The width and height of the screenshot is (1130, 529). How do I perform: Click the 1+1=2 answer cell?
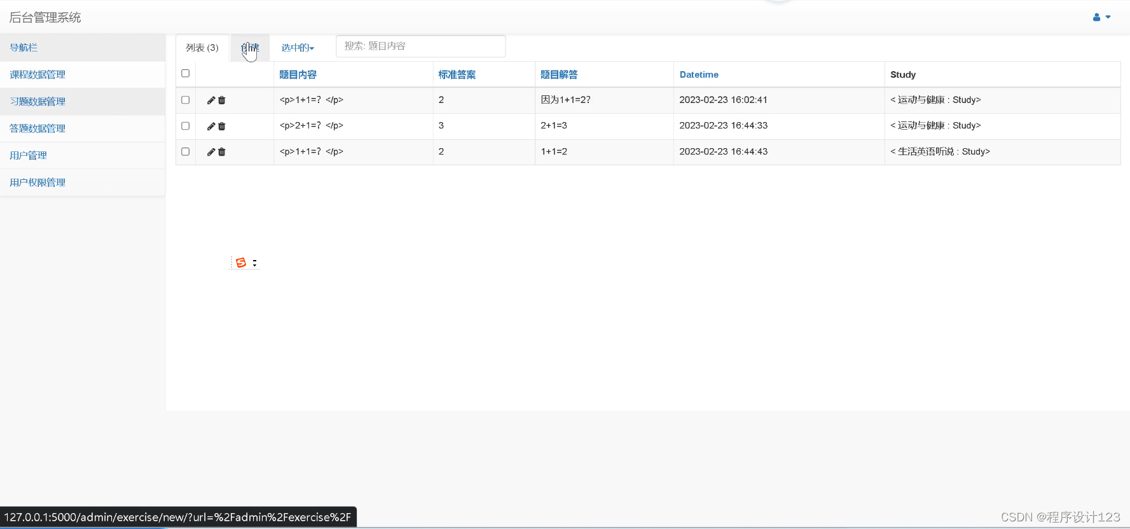[604, 152]
